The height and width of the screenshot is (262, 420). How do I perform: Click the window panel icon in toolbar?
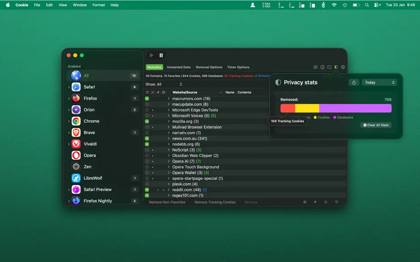coord(329,67)
